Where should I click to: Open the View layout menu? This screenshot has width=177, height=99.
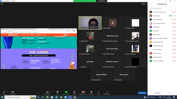(144, 4)
